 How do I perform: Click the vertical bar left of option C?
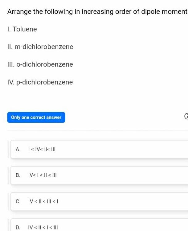pos(8,202)
